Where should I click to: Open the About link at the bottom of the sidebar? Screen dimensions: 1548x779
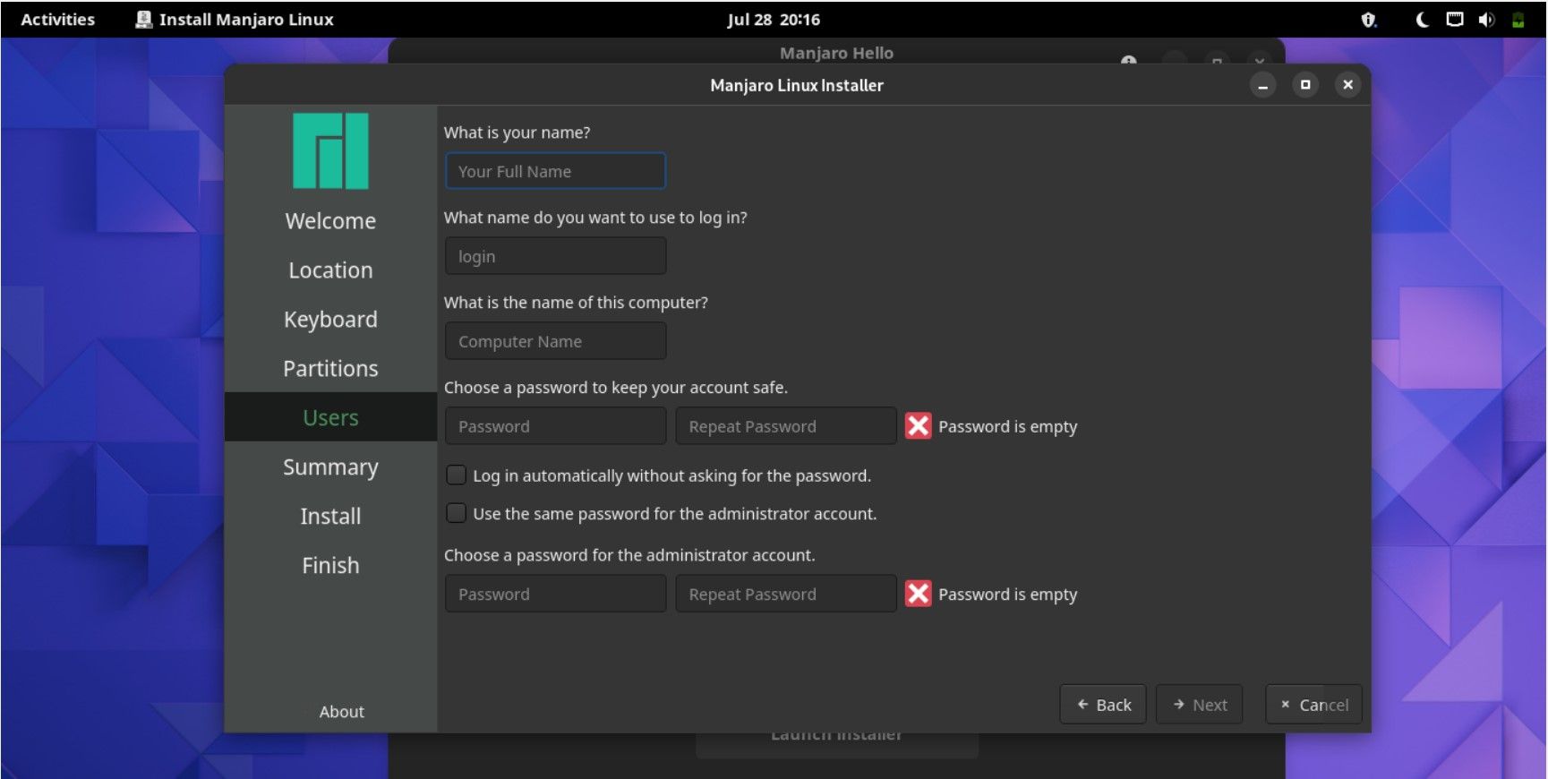point(341,712)
